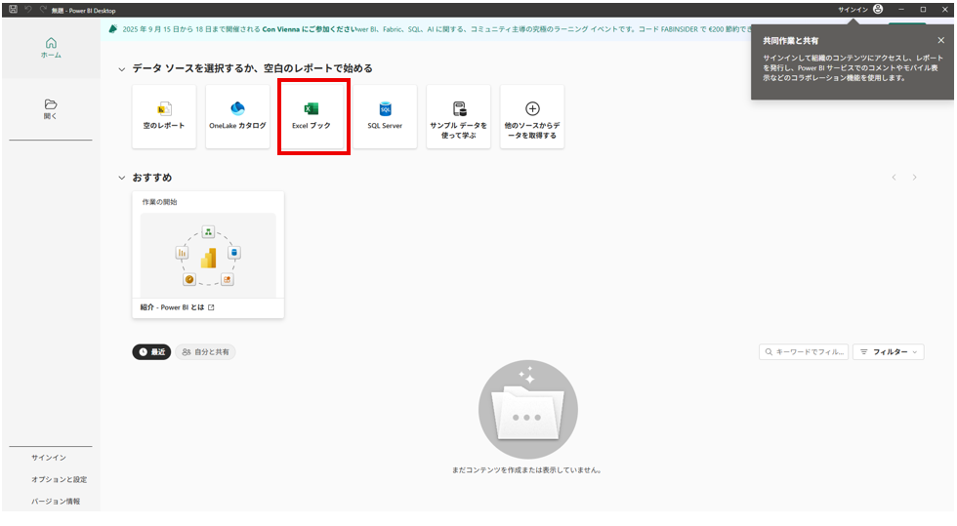Click the キーワードでフィルター search field
This screenshot has width=957, height=526.
tap(804, 352)
